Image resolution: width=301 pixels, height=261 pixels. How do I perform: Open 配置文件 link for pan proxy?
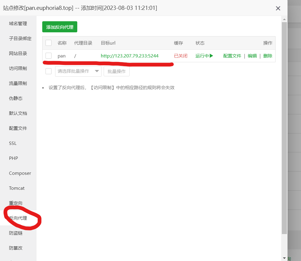coord(232,56)
